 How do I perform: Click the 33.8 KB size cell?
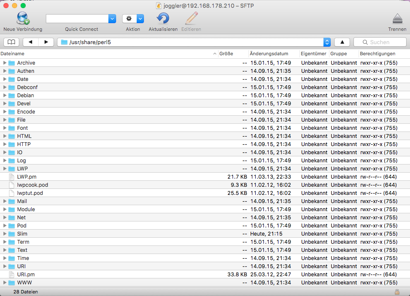237,274
